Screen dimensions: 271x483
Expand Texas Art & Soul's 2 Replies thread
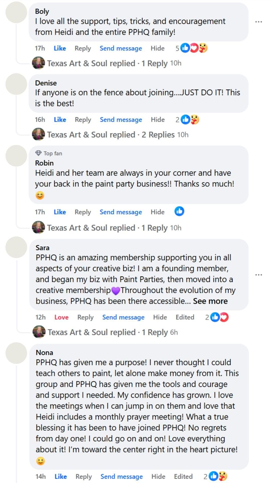[158, 135]
